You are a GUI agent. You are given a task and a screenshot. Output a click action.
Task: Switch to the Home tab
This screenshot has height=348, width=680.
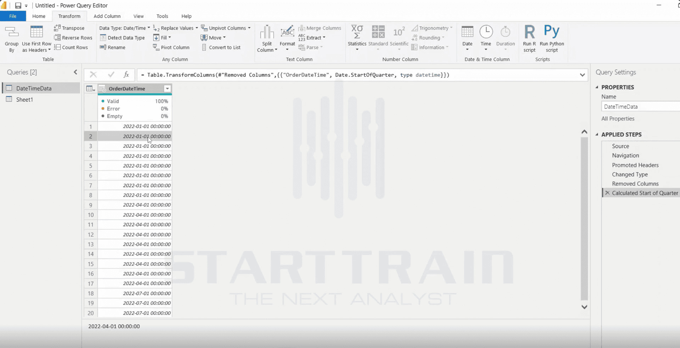pos(39,16)
